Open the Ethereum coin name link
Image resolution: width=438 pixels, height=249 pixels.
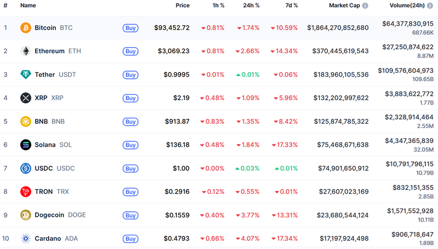click(49, 51)
